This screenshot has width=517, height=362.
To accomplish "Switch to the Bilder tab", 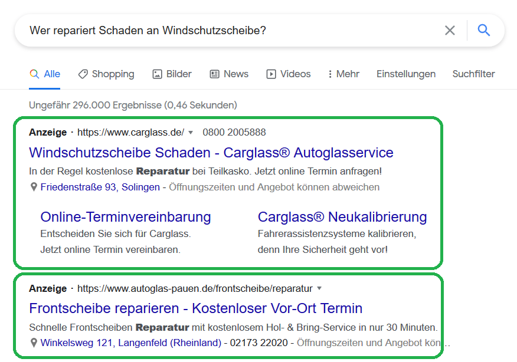I will pyautogui.click(x=172, y=74).
